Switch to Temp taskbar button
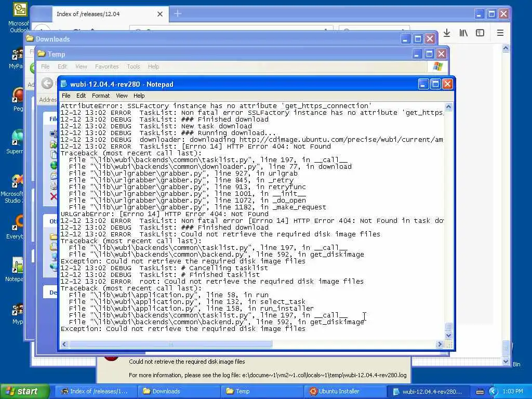532x399 pixels. point(261,391)
